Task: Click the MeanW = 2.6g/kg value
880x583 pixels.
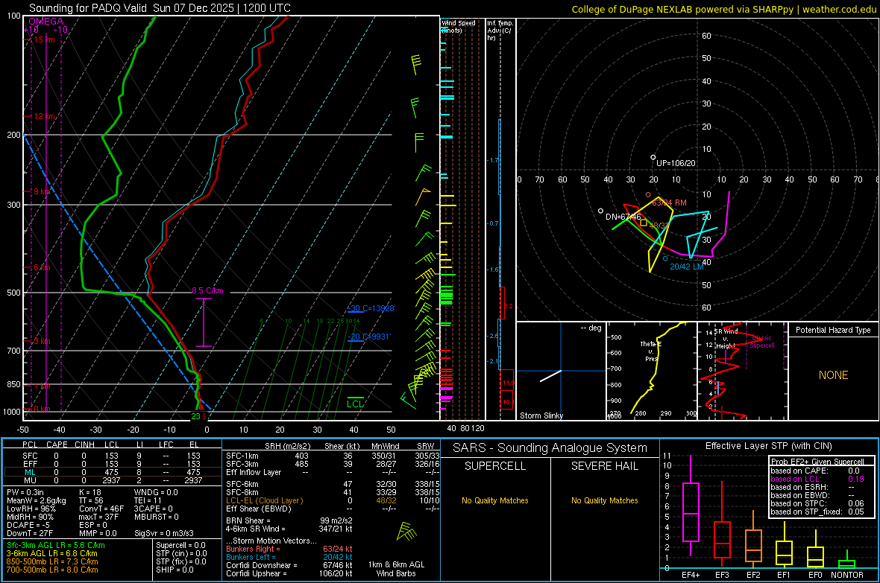Action: point(37,500)
